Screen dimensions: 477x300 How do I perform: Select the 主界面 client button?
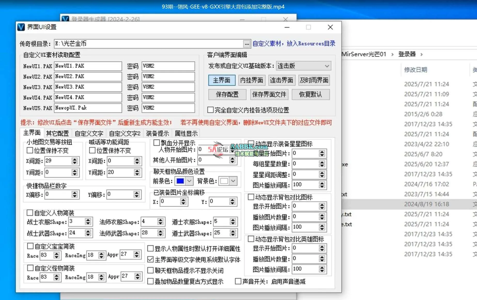click(x=222, y=80)
